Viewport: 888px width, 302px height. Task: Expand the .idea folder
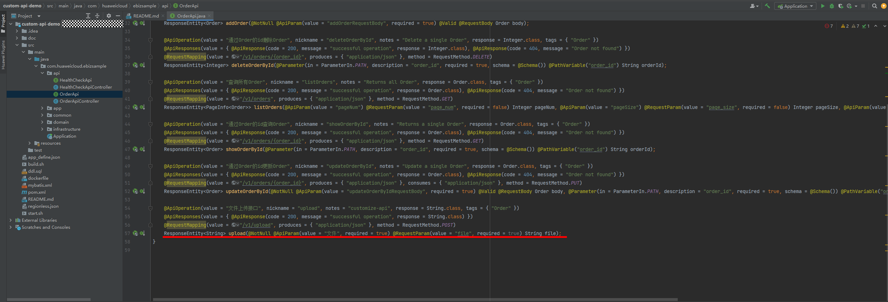17,31
